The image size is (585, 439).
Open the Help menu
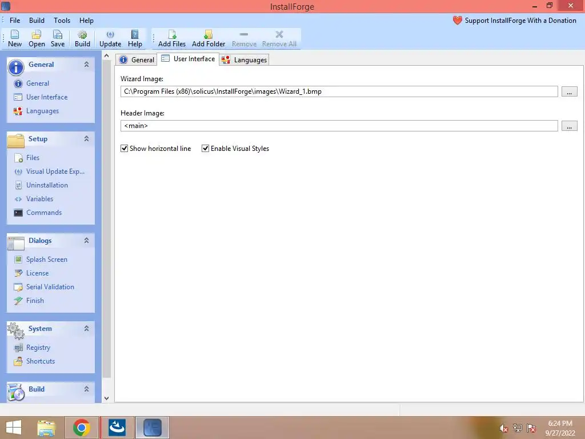click(x=86, y=21)
